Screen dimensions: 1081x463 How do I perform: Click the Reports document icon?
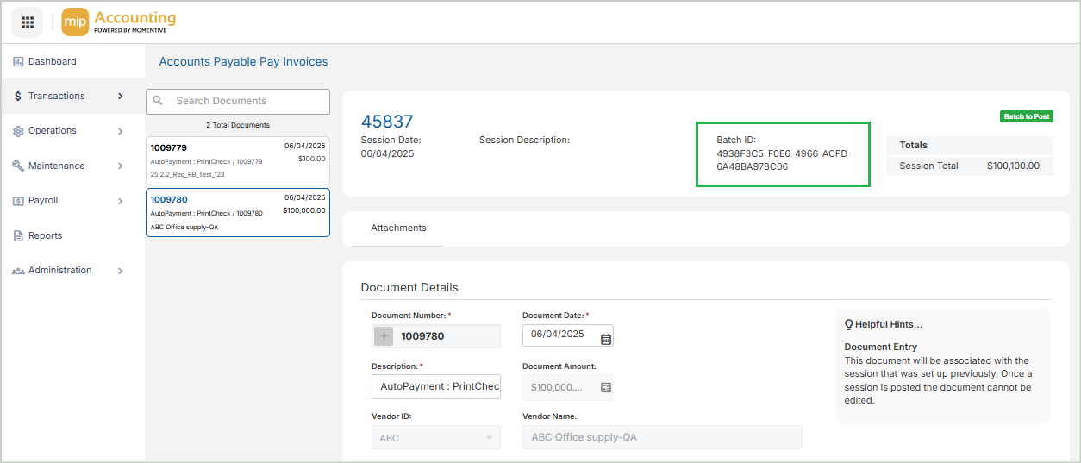coord(18,235)
